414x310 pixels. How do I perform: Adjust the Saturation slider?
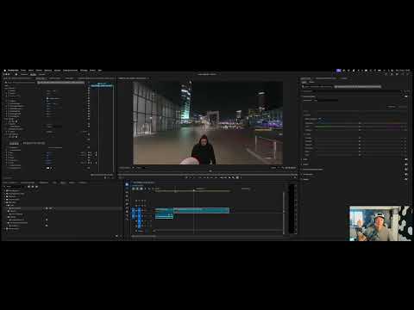tap(359, 130)
